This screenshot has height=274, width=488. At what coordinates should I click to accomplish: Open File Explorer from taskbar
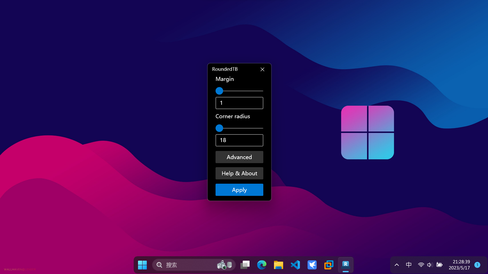278,265
